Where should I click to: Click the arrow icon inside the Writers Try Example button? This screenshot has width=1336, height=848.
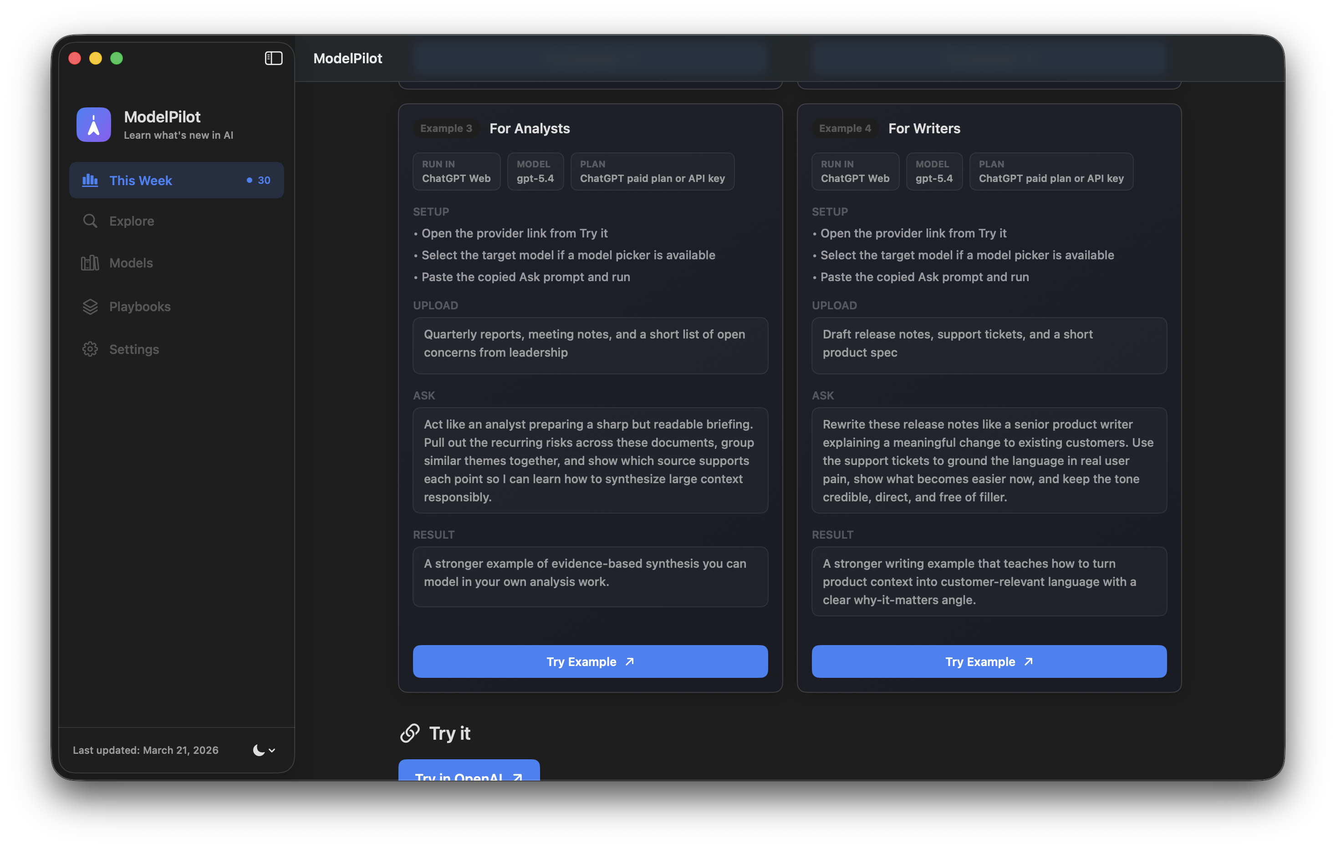tap(1028, 661)
